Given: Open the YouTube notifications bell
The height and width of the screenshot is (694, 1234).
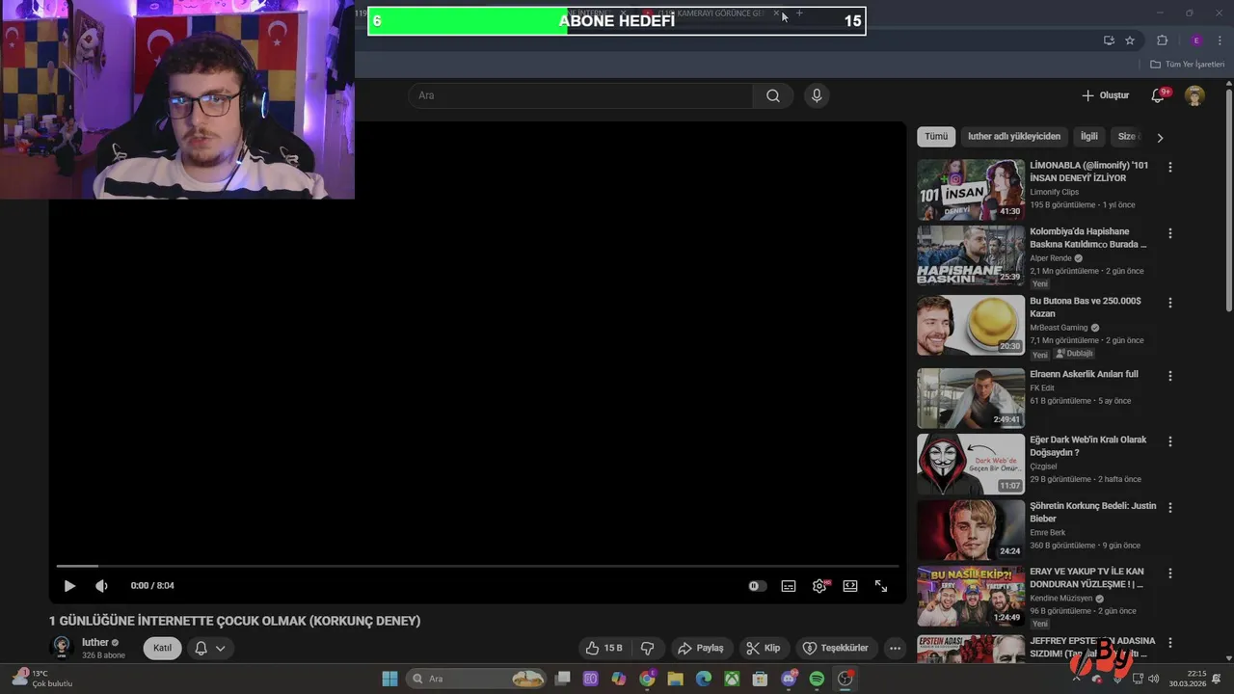Looking at the screenshot, I should (x=1159, y=95).
